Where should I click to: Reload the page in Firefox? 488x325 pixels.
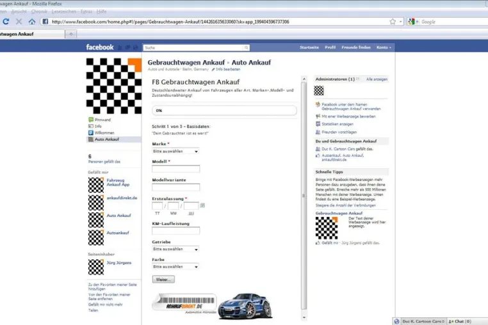pos(6,22)
